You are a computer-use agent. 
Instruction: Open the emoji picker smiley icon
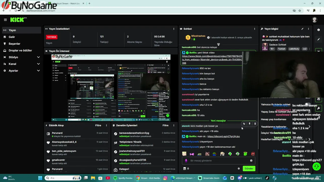tap(251, 161)
